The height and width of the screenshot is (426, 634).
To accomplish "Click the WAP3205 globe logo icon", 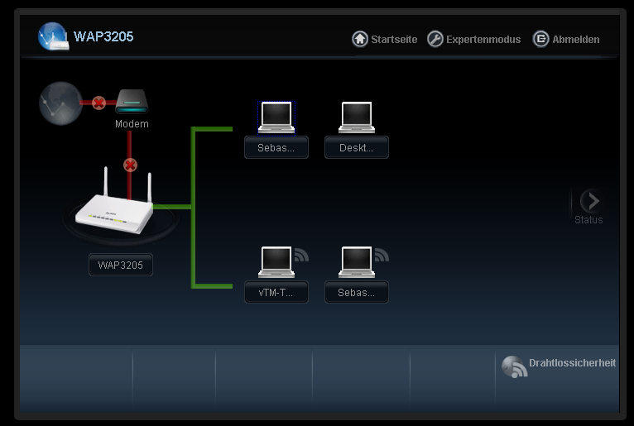I will tap(53, 36).
